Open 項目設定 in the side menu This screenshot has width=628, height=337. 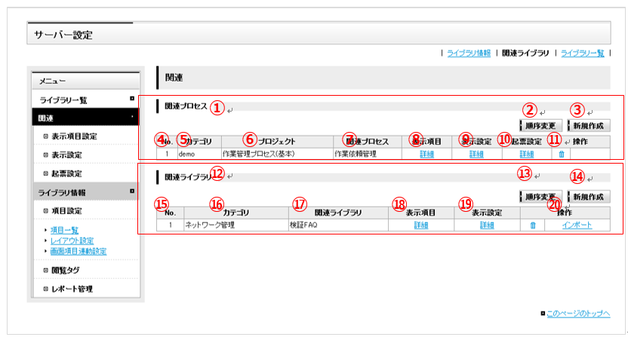[x=66, y=211]
